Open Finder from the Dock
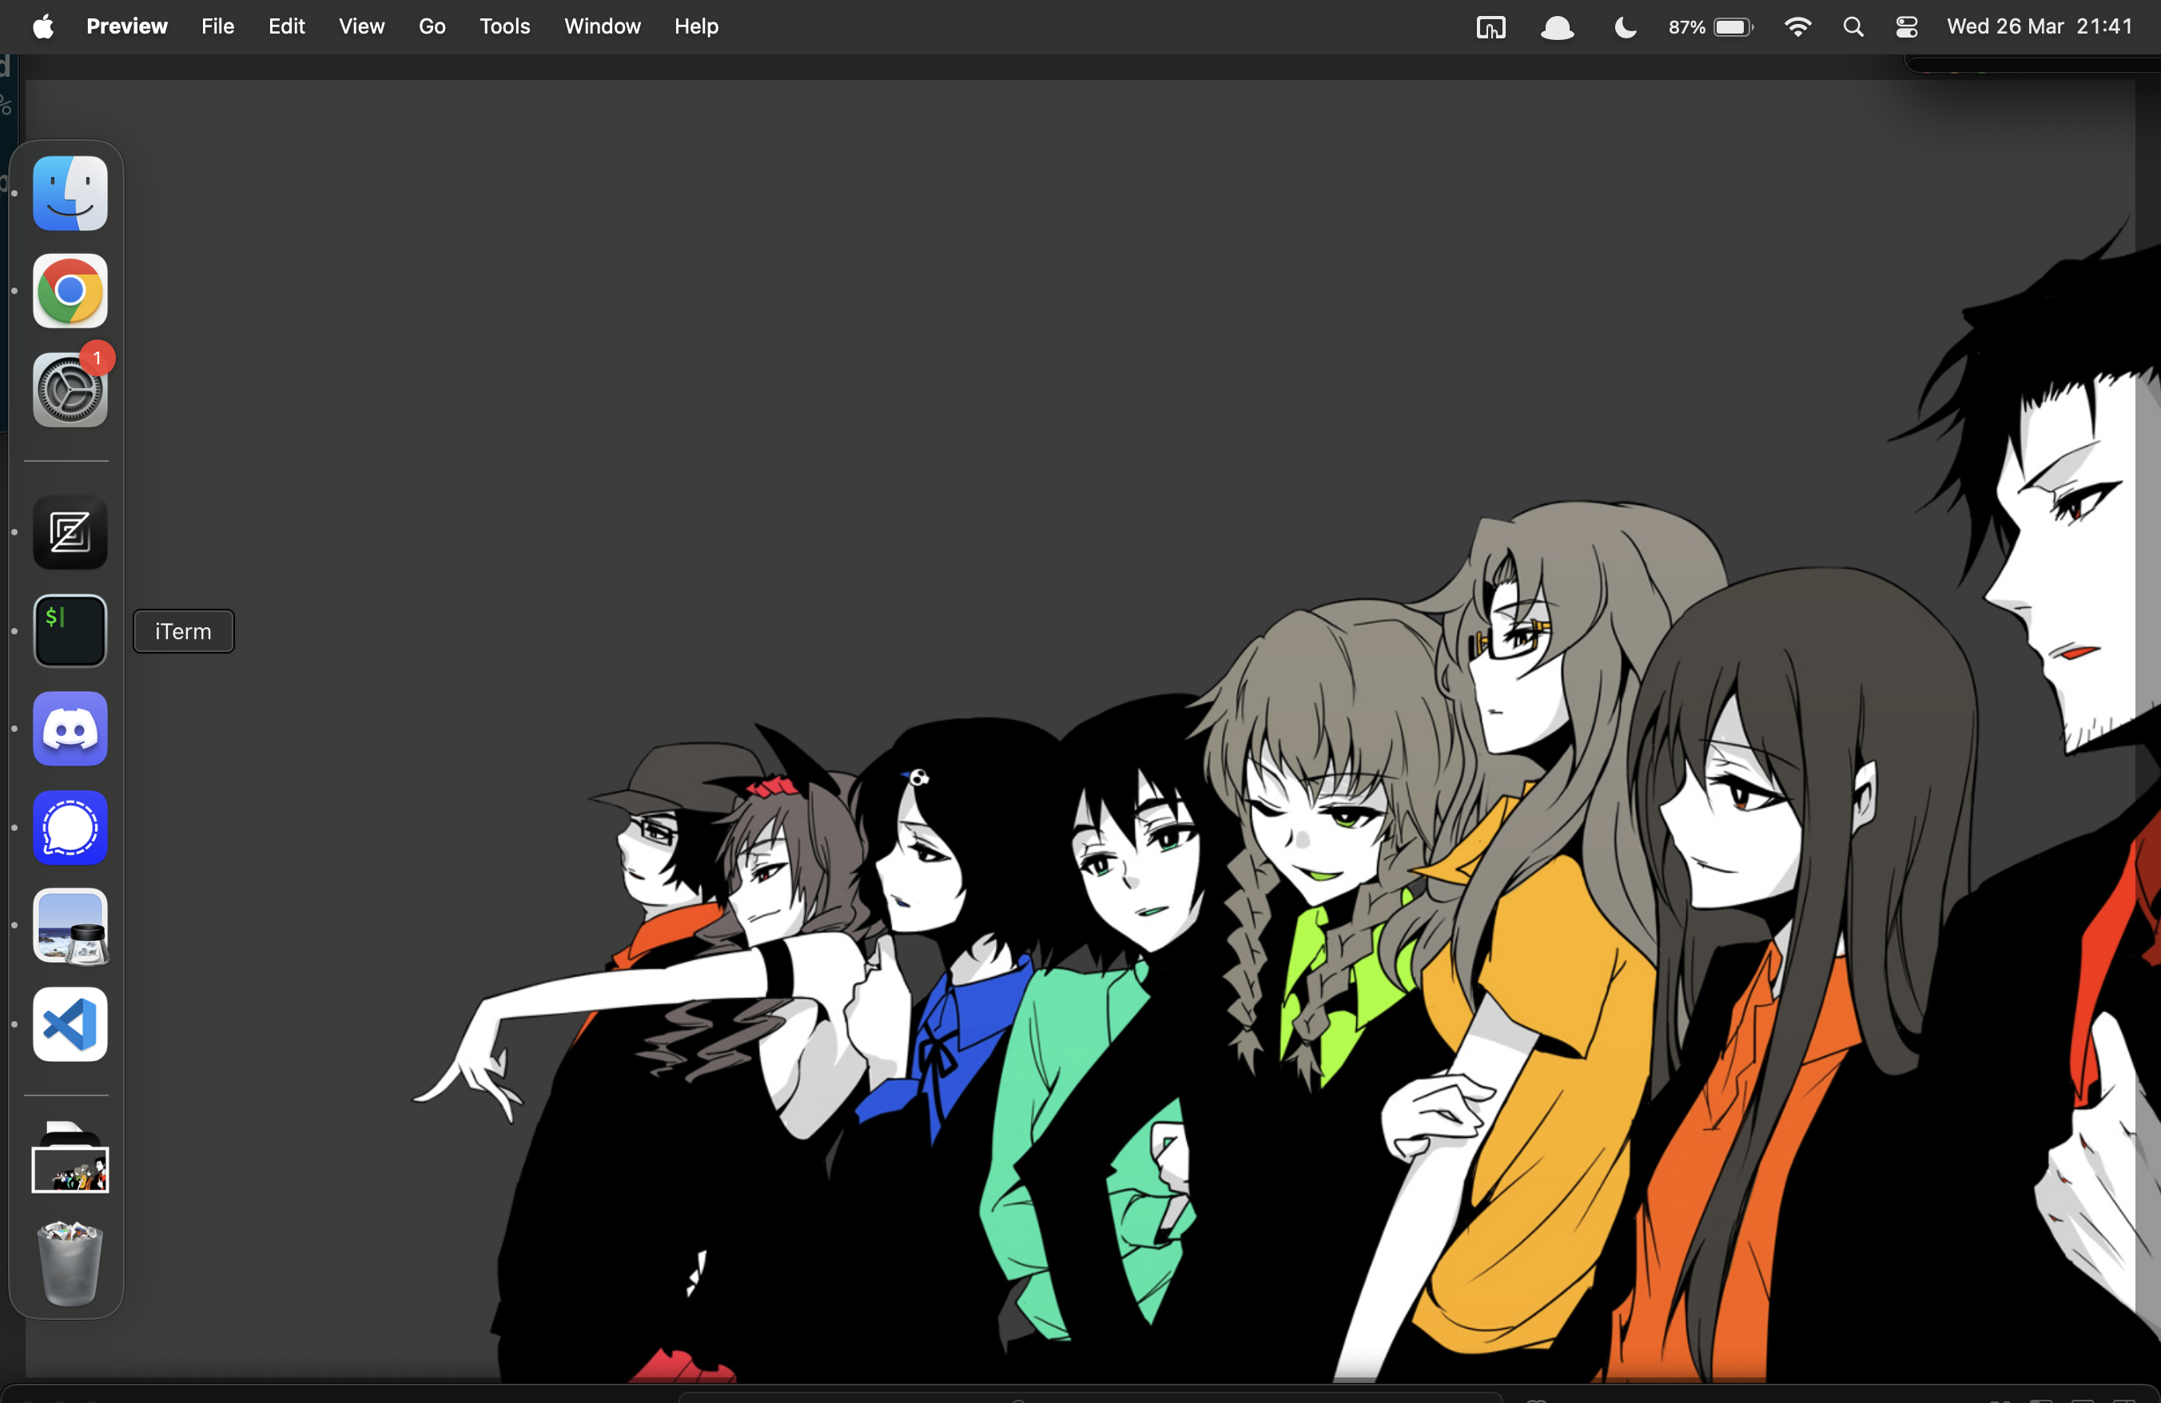 pyautogui.click(x=70, y=193)
